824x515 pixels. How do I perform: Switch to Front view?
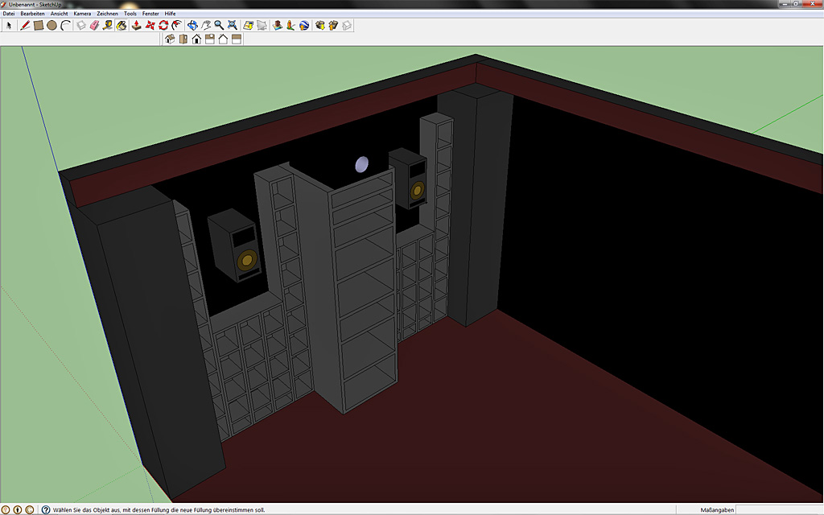coord(196,39)
